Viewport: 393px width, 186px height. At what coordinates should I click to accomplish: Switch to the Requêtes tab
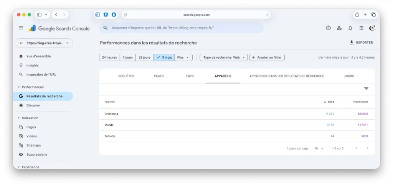click(126, 76)
